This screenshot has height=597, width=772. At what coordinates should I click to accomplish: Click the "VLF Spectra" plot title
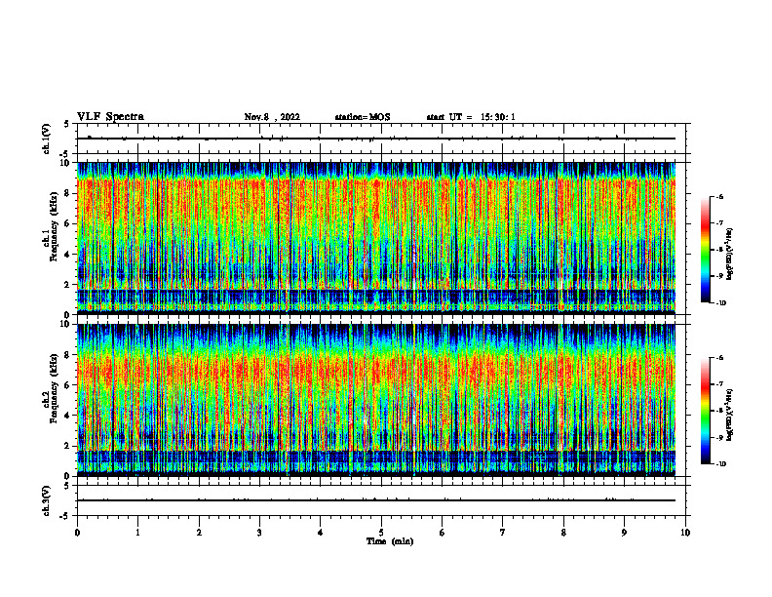coord(110,117)
